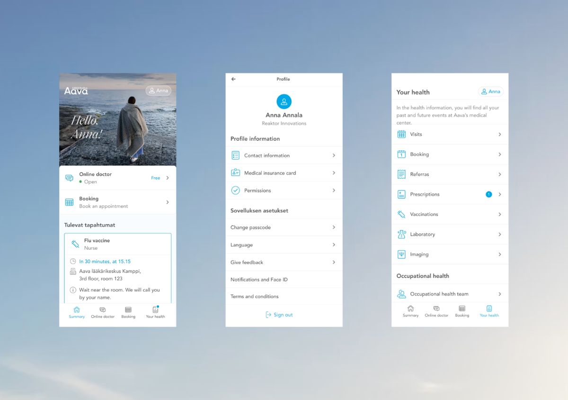Open Booking tab in home bottom bar

tap(128, 312)
